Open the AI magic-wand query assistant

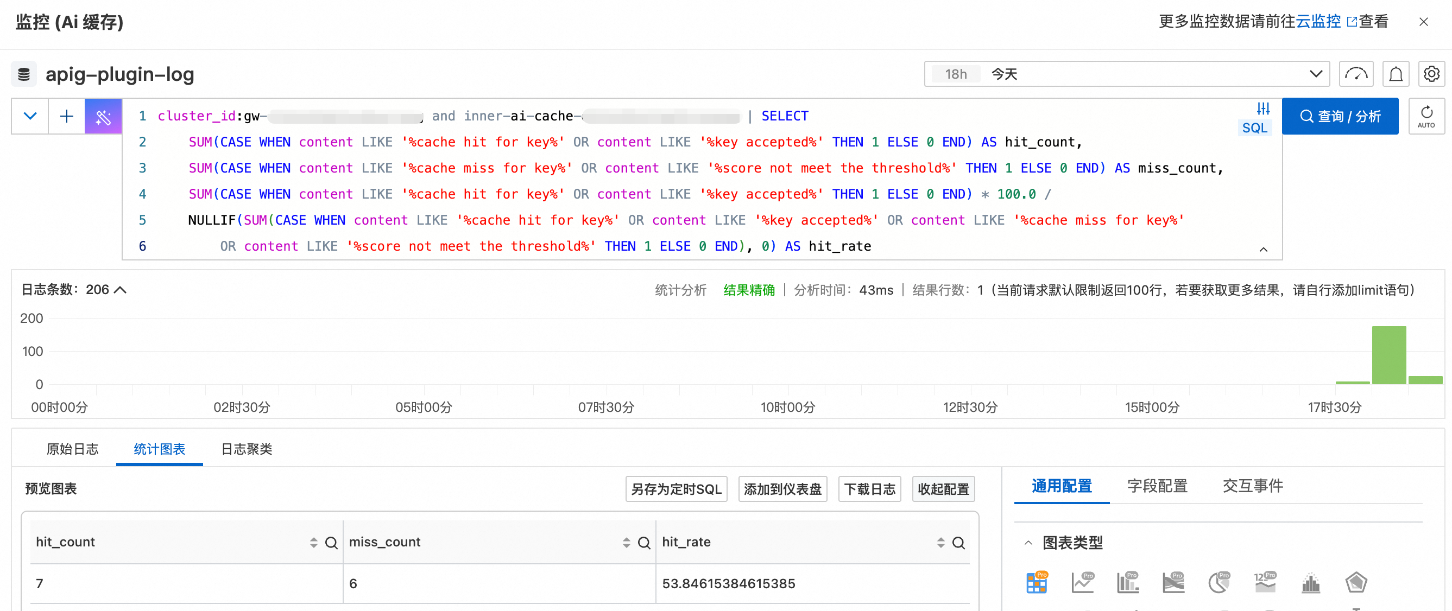103,117
